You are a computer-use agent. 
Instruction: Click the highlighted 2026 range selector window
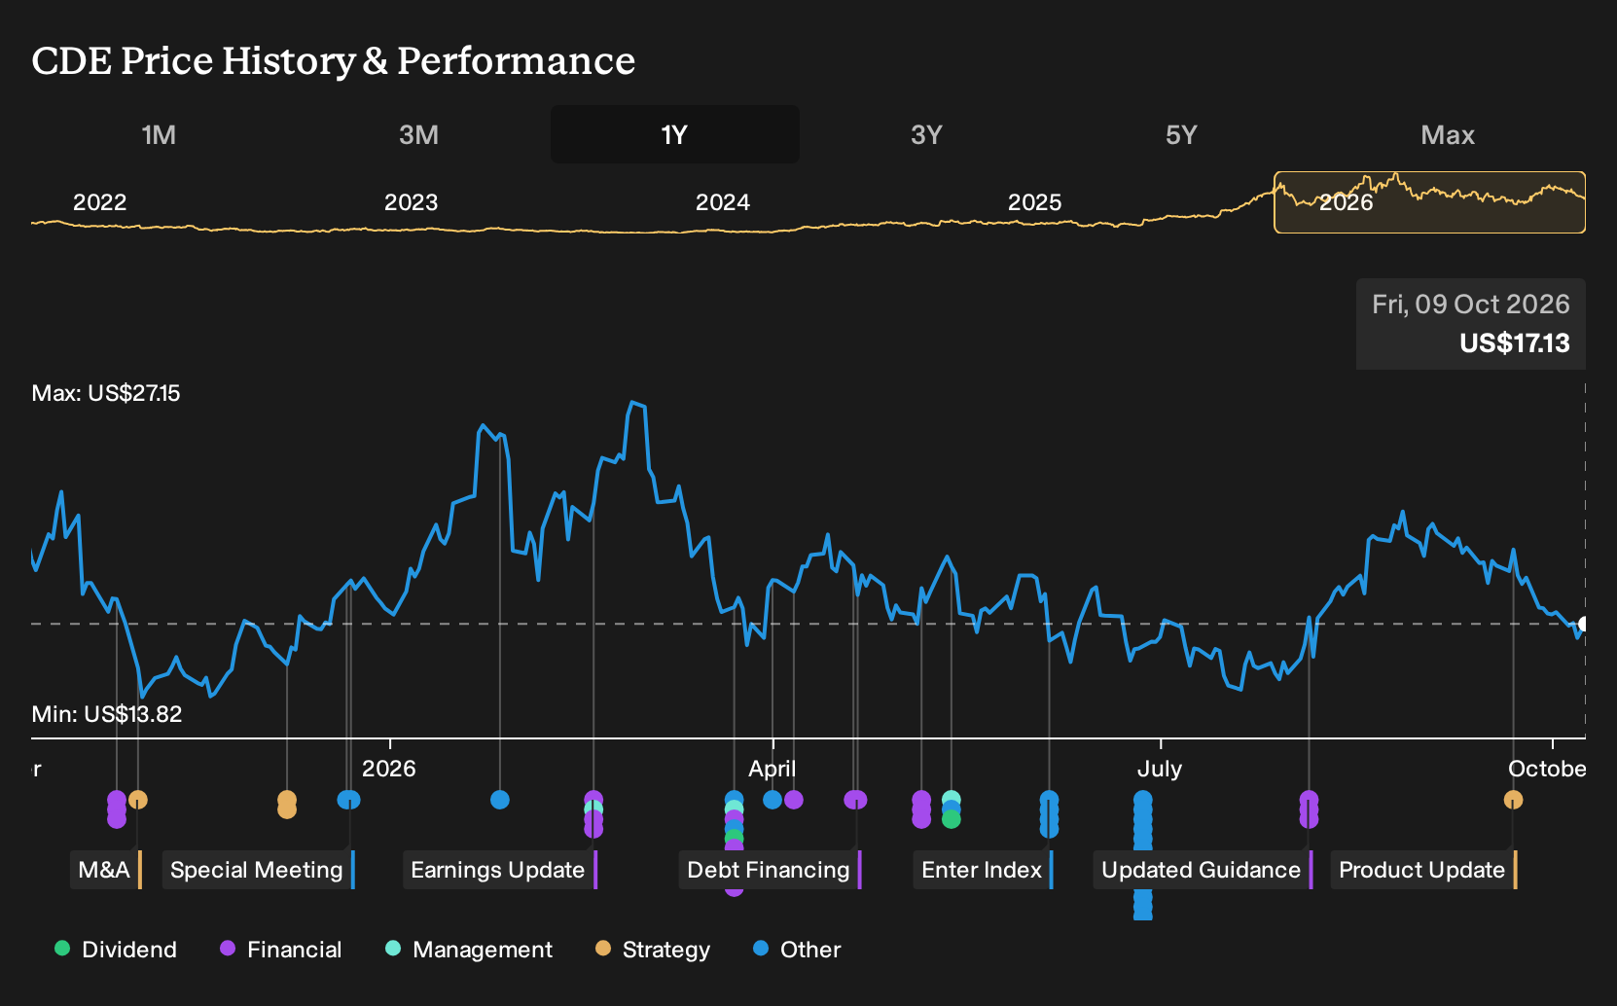pyautogui.click(x=1429, y=202)
